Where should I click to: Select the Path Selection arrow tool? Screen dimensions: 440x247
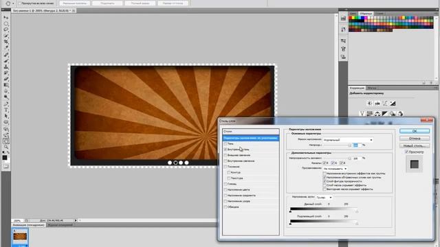[5, 116]
